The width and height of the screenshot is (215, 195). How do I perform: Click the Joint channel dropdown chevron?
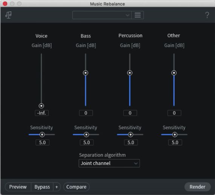(x=136, y=163)
